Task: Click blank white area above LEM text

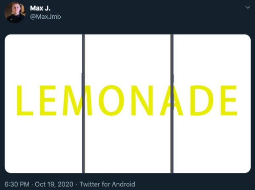Action: coord(43,59)
